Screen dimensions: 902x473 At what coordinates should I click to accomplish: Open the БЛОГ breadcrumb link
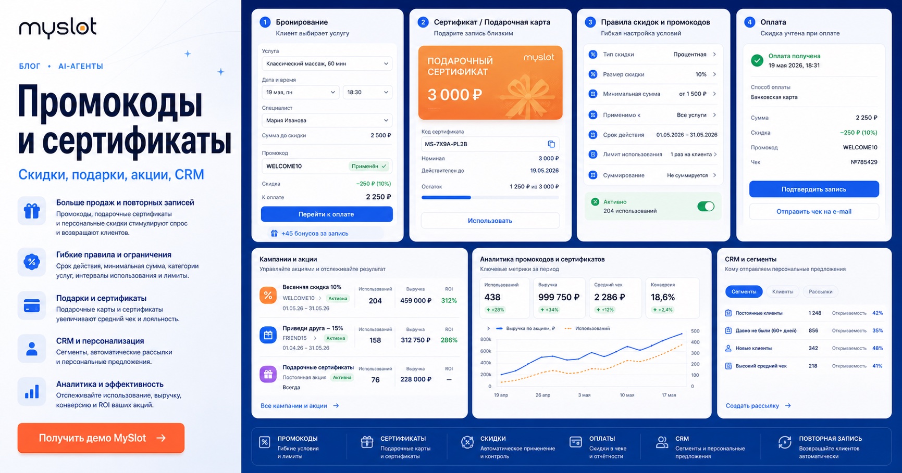tap(30, 66)
